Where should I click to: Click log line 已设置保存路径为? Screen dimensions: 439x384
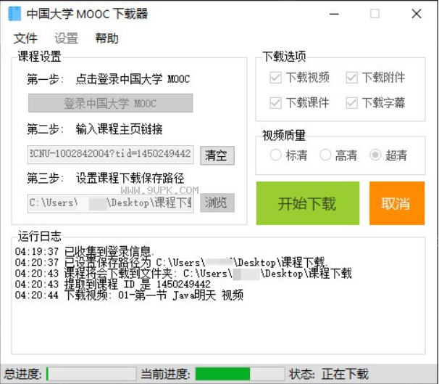coord(171,262)
